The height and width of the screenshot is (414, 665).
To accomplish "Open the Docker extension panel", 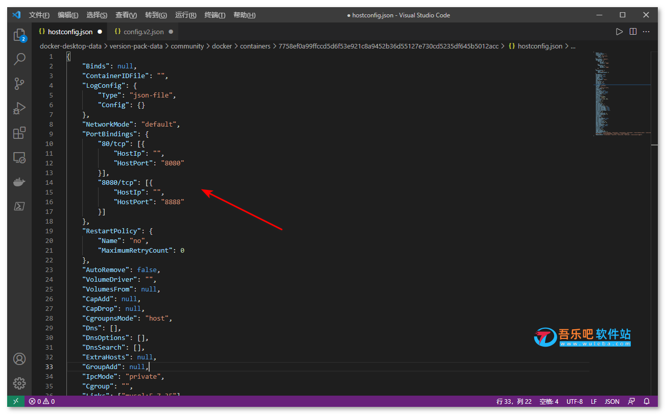I will point(19,182).
